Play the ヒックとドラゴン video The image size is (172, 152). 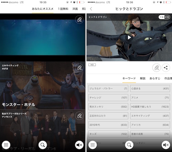pyautogui.click(x=129, y=37)
